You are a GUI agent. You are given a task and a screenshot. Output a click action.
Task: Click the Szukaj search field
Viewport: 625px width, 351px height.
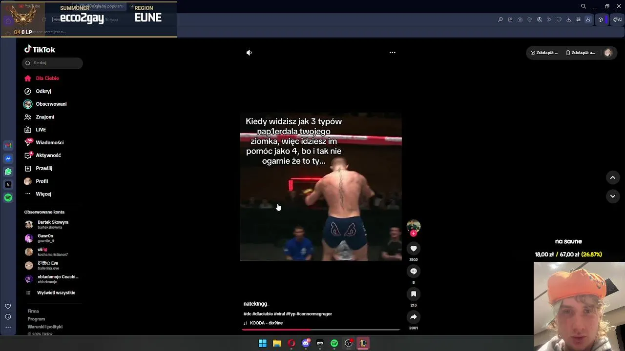(52, 63)
